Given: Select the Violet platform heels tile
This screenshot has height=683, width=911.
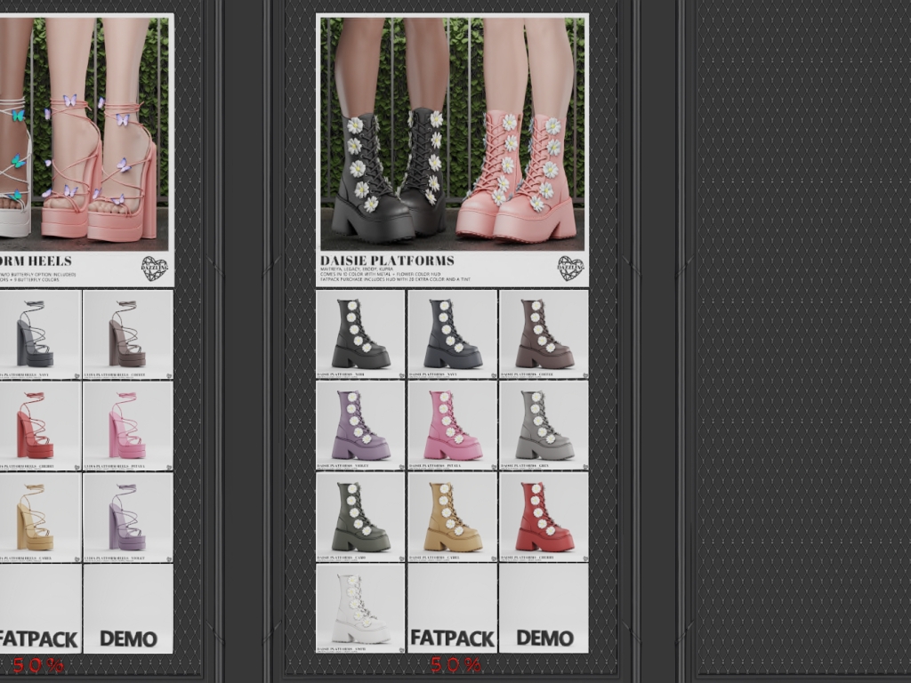Looking at the screenshot, I should (x=128, y=518).
